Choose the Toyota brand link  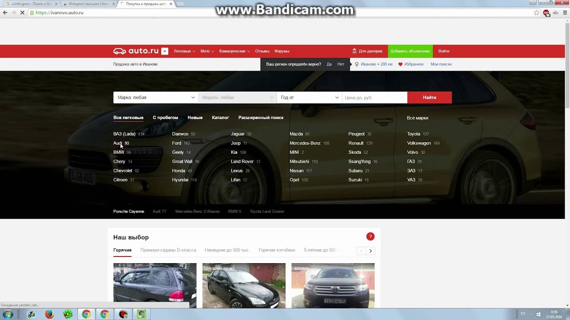coord(414,134)
